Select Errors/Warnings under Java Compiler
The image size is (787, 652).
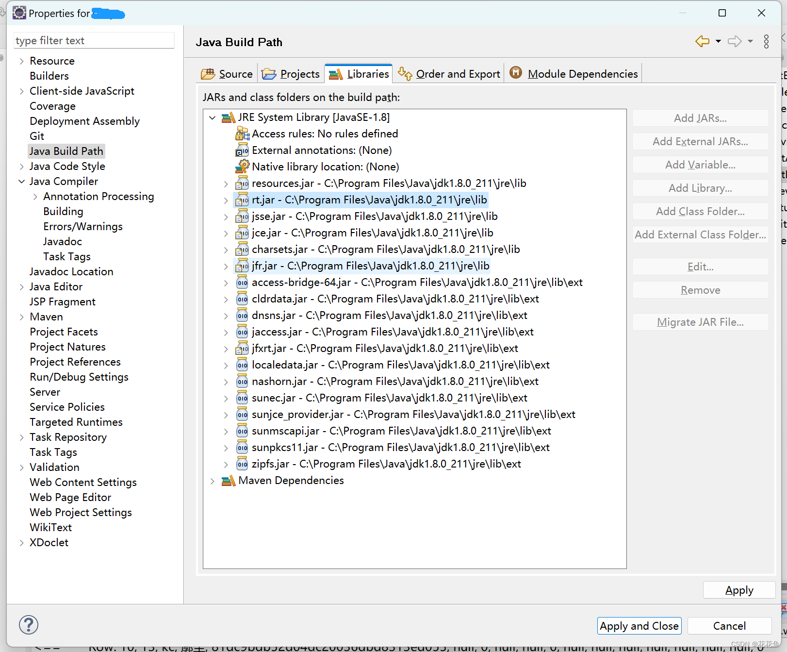coord(82,227)
